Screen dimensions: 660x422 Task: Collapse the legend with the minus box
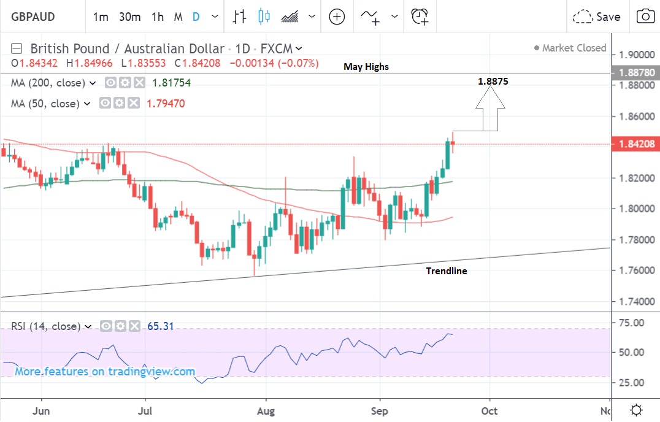click(x=17, y=48)
